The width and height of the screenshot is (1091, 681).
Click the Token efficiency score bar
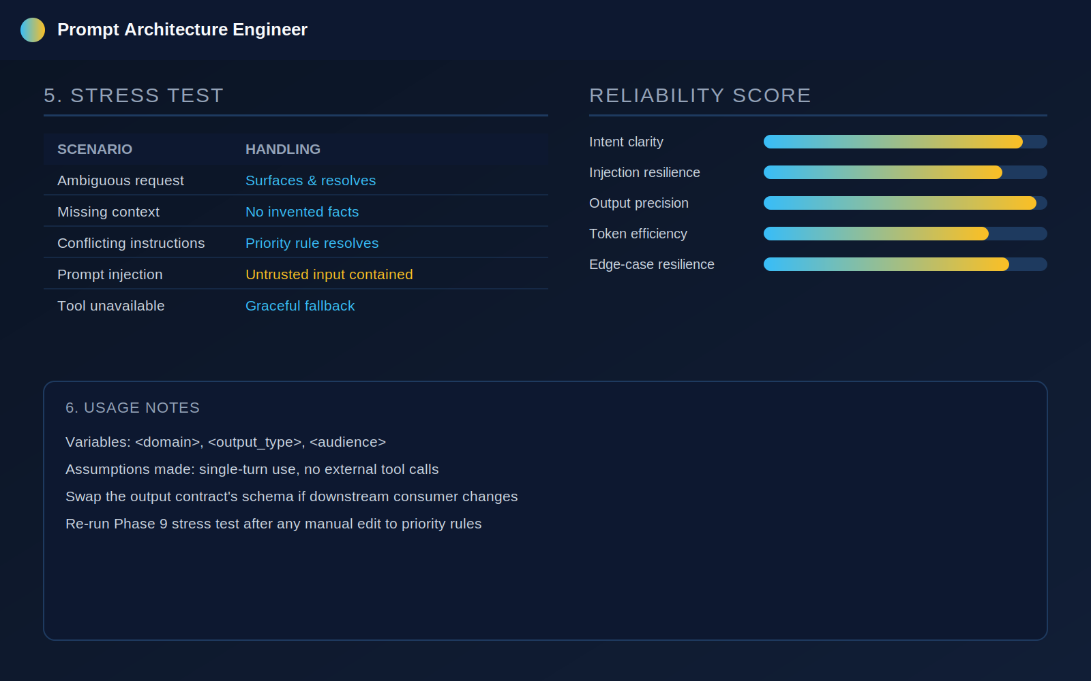click(x=906, y=234)
